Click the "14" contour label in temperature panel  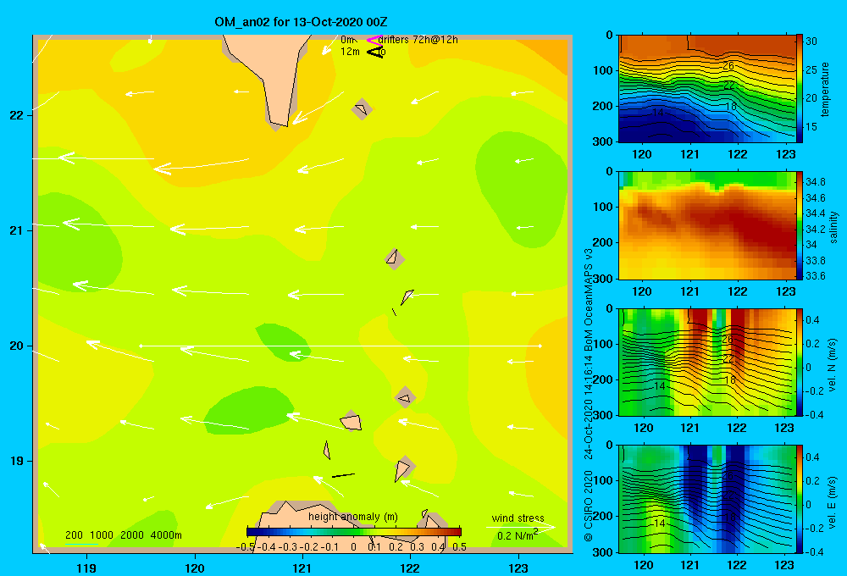click(x=657, y=113)
